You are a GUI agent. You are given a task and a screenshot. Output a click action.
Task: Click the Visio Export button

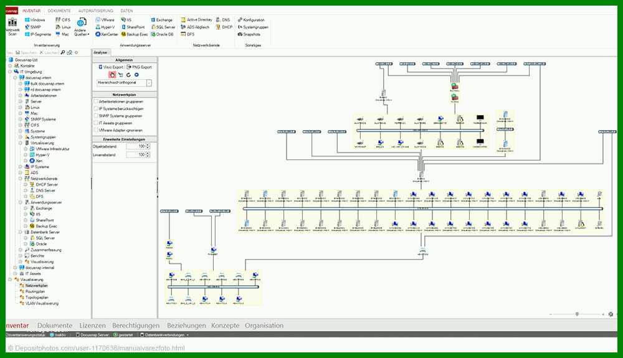111,67
